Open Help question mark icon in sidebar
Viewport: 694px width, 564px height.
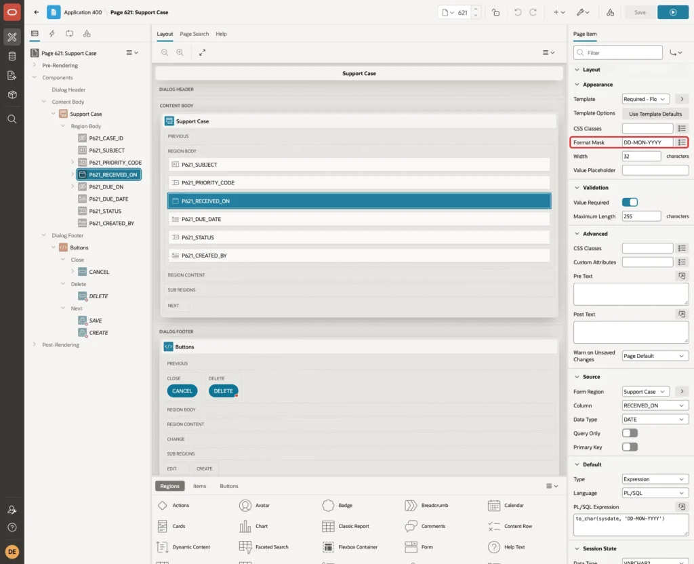click(x=12, y=527)
